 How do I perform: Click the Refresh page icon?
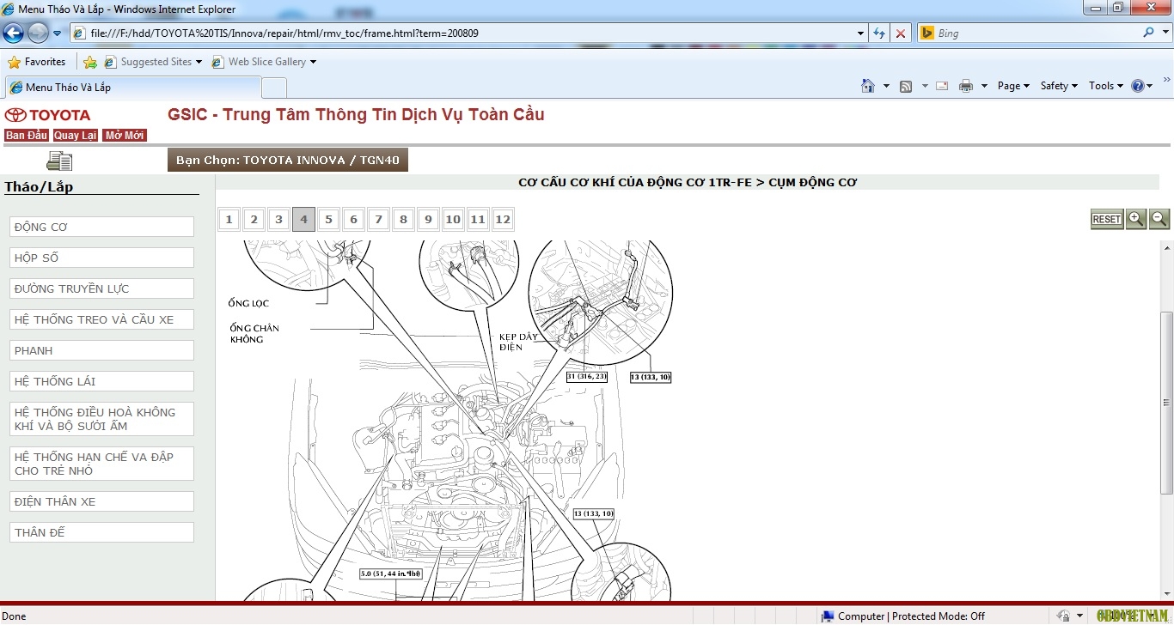click(x=879, y=33)
